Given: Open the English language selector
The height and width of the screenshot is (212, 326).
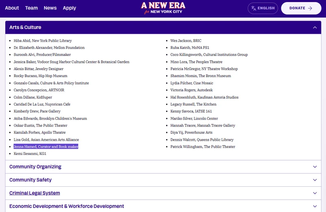Looking at the screenshot, I should 263,8.
